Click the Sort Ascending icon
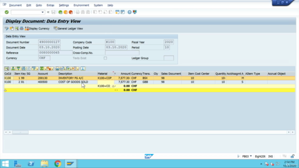Screen dimensions: 299x168 13,69
